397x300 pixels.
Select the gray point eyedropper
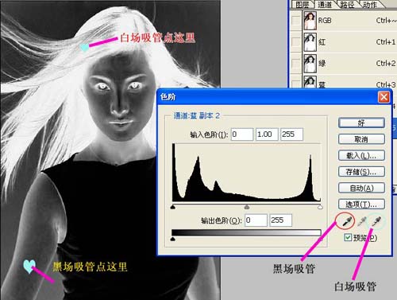tap(361, 221)
